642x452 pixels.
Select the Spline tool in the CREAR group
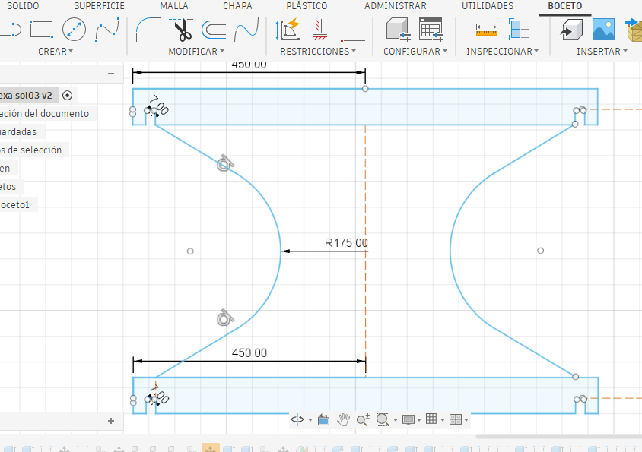tap(107, 30)
